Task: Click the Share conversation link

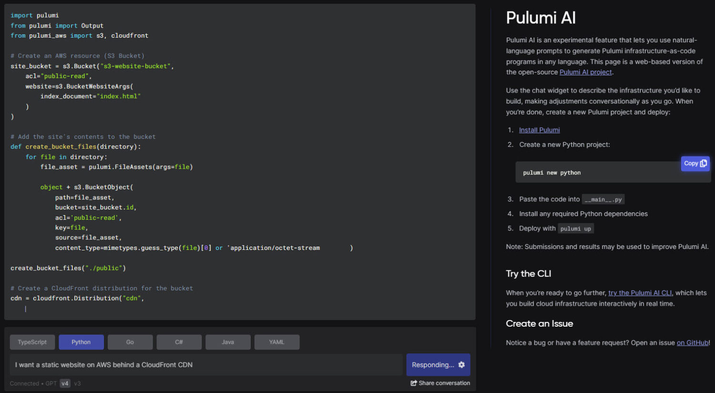Action: (x=440, y=383)
